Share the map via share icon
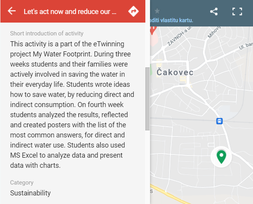This screenshot has height=204, width=253. [214, 11]
